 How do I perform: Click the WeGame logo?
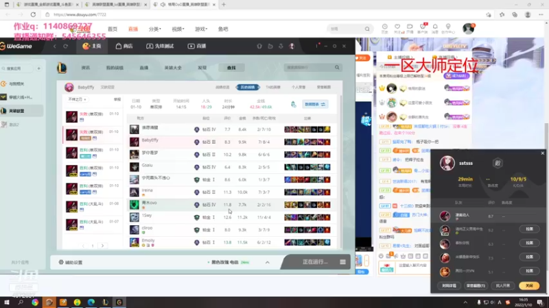click(x=16, y=46)
